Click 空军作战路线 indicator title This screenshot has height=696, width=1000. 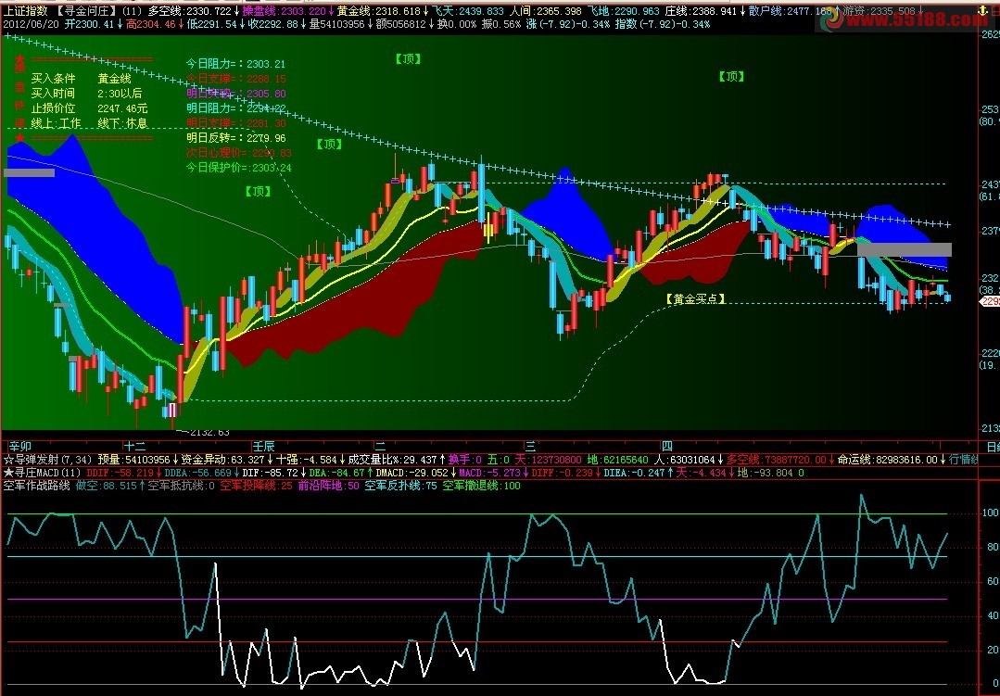coord(36,487)
